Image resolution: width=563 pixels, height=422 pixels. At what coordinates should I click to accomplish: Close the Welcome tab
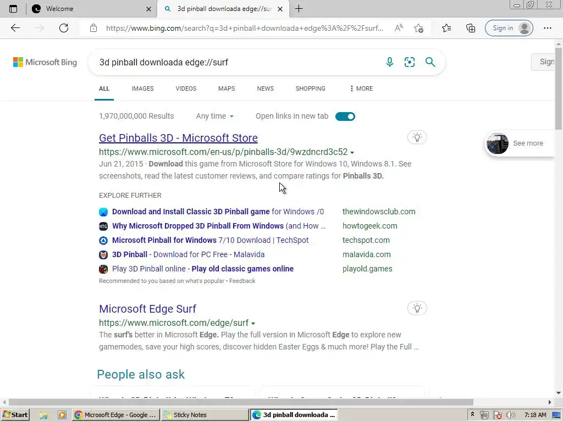(x=148, y=9)
